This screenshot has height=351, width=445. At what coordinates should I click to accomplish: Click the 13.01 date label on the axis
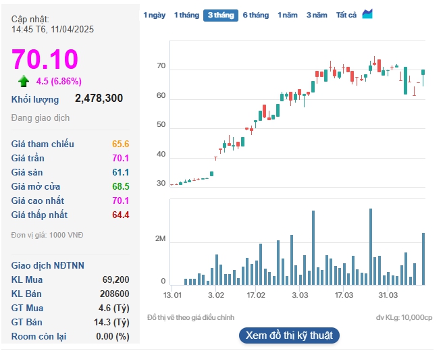(x=173, y=296)
